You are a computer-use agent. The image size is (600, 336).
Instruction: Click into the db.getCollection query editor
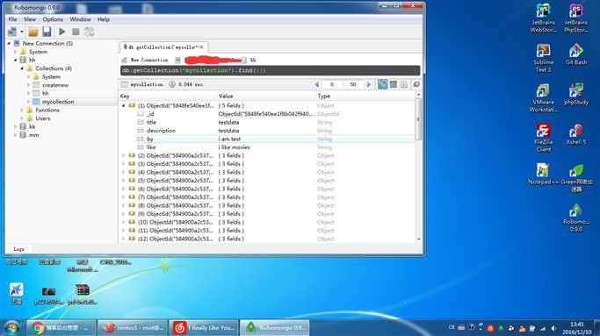(x=271, y=71)
